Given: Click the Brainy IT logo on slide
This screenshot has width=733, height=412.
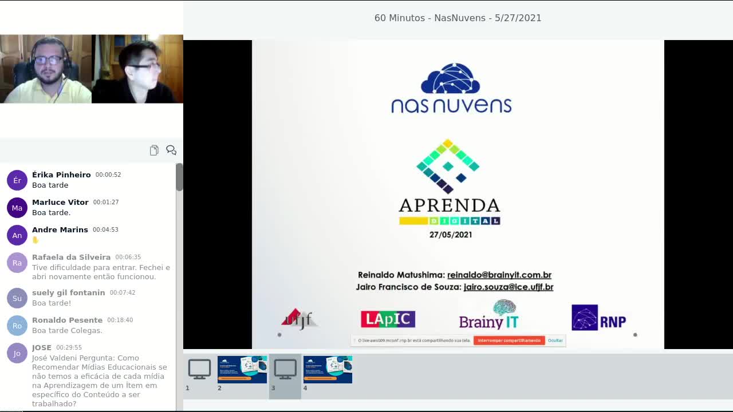Looking at the screenshot, I should click(489, 315).
